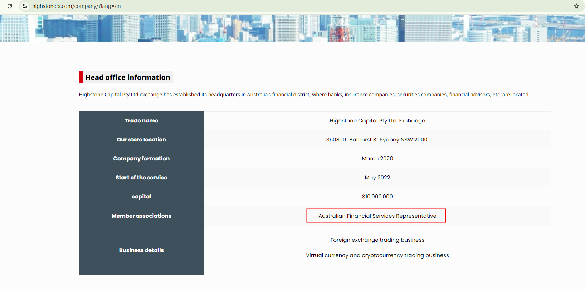Screen dimensions: 585x289
Task: Select 'Virtual currency and cryptocurrency trading business' line
Action: click(377, 255)
